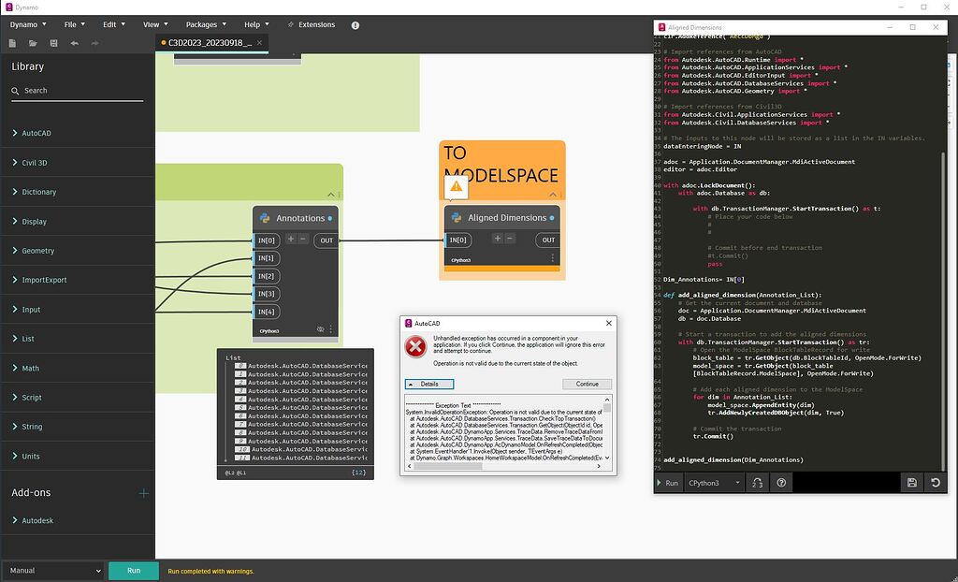Image resolution: width=958 pixels, height=582 pixels.
Task: Open Python editor help with the question mark
Action: (x=781, y=482)
